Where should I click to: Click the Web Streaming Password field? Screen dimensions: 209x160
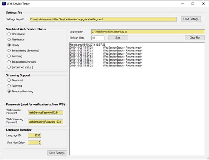click(45, 122)
